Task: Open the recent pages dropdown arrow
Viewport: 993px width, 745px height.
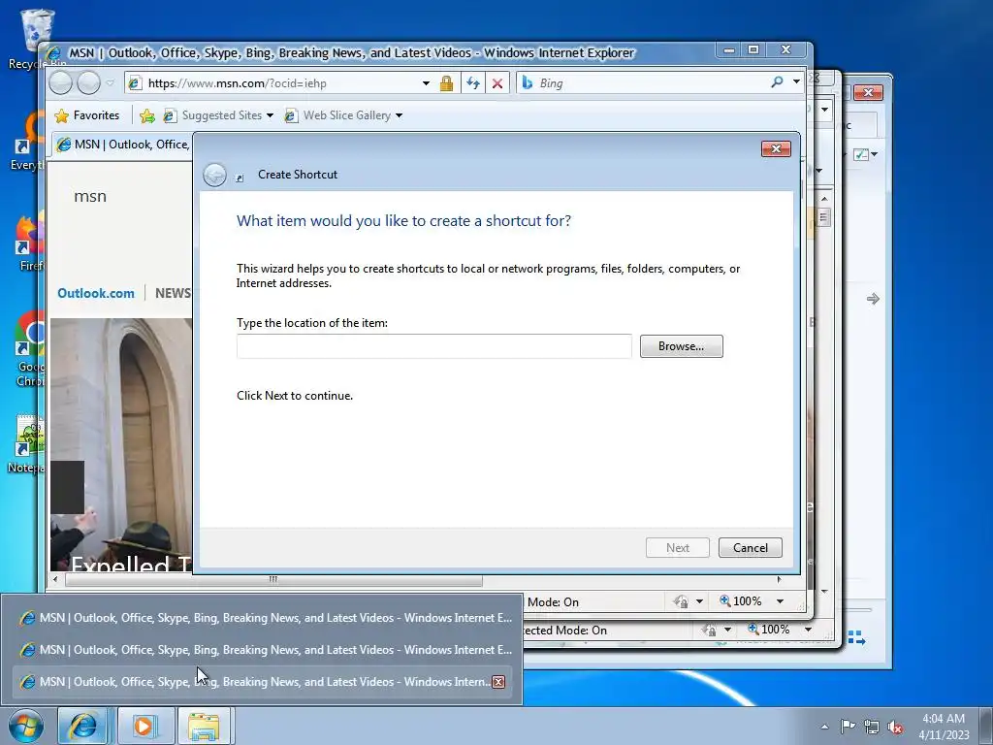Action: click(x=111, y=83)
